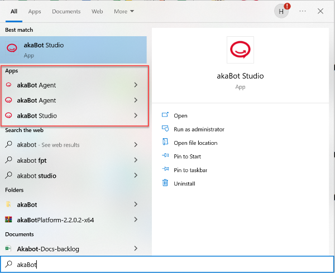Click magnifier icon beside 'akabot - See web results'

[x=8, y=144]
